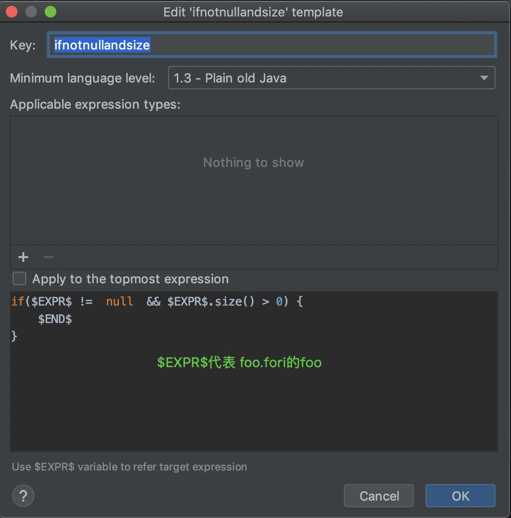
Task: Click the null keyword in the template
Action: point(119,301)
